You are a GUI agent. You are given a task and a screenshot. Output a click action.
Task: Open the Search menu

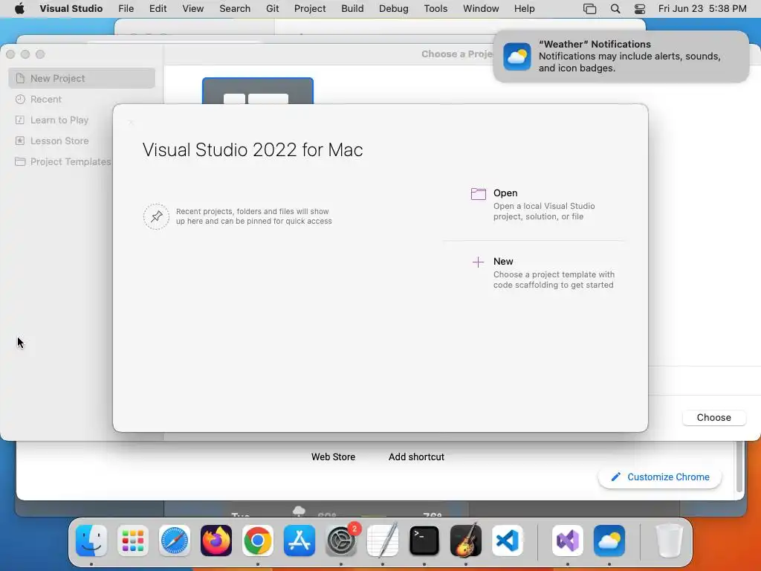pyautogui.click(x=235, y=9)
